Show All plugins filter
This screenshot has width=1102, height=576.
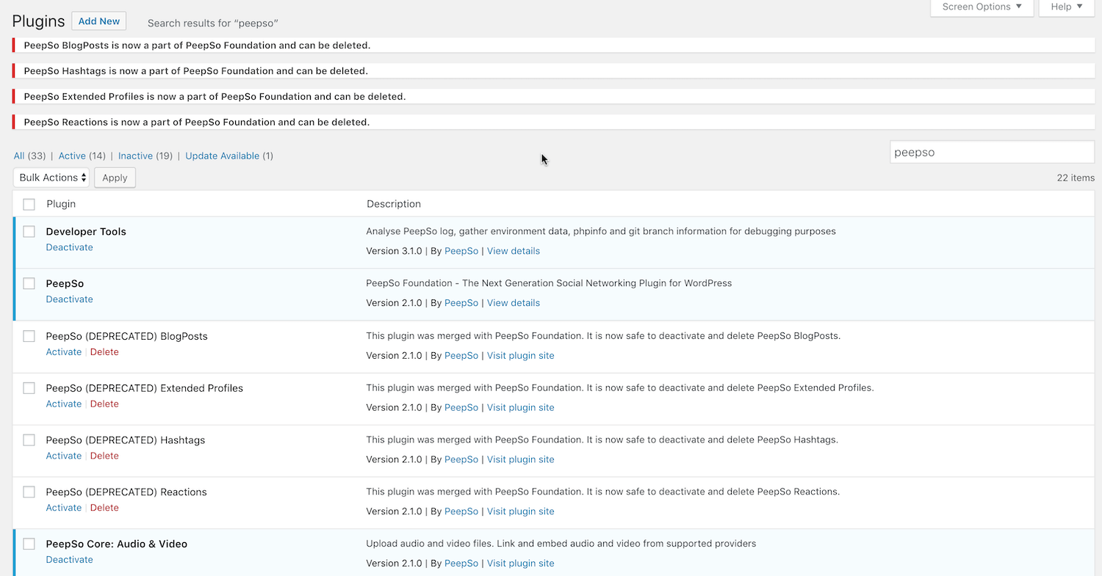[x=19, y=156]
